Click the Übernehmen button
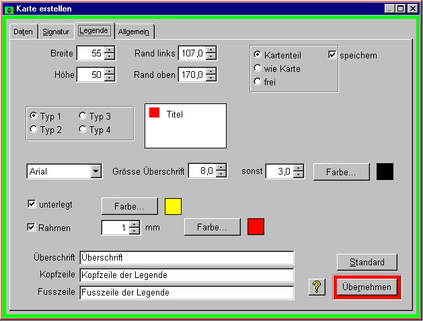The image size is (423, 321). (x=367, y=287)
